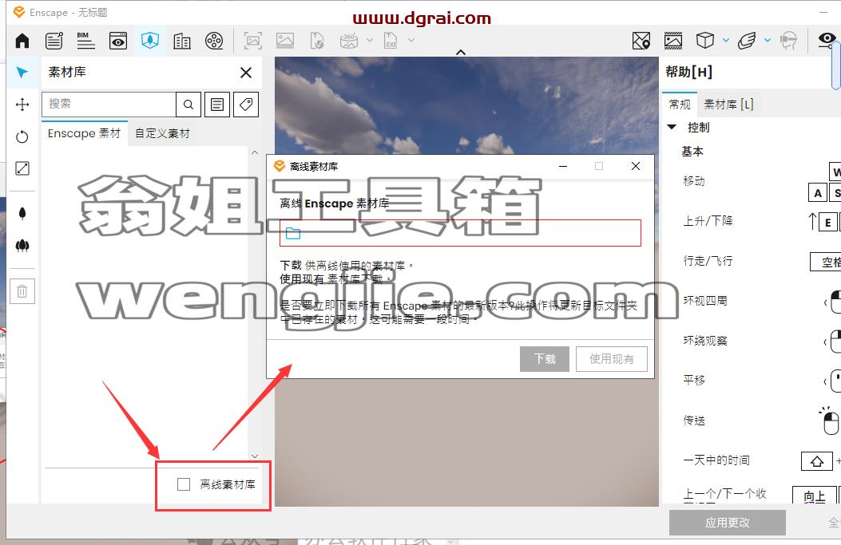Image resolution: width=841 pixels, height=545 pixels.
Task: Click the 环绕观察 label in help panel
Action: pyautogui.click(x=705, y=340)
